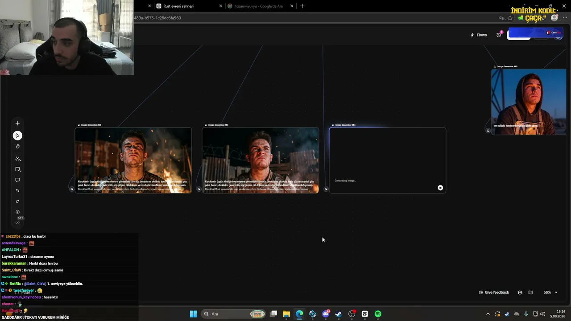Open the tutorials graduation cap icon

pos(520,292)
